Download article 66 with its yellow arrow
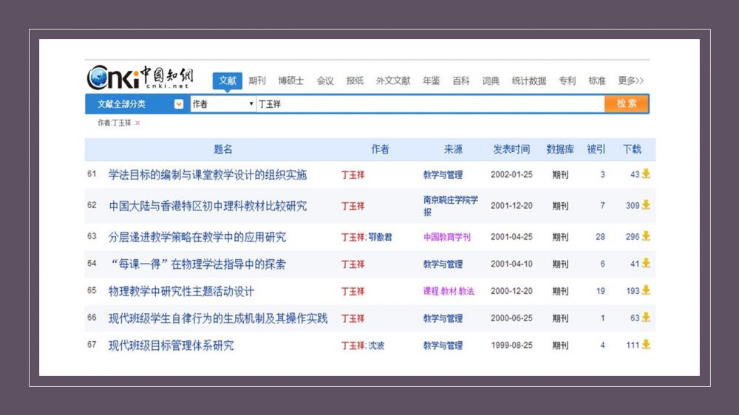This screenshot has width=739, height=415. 646,318
